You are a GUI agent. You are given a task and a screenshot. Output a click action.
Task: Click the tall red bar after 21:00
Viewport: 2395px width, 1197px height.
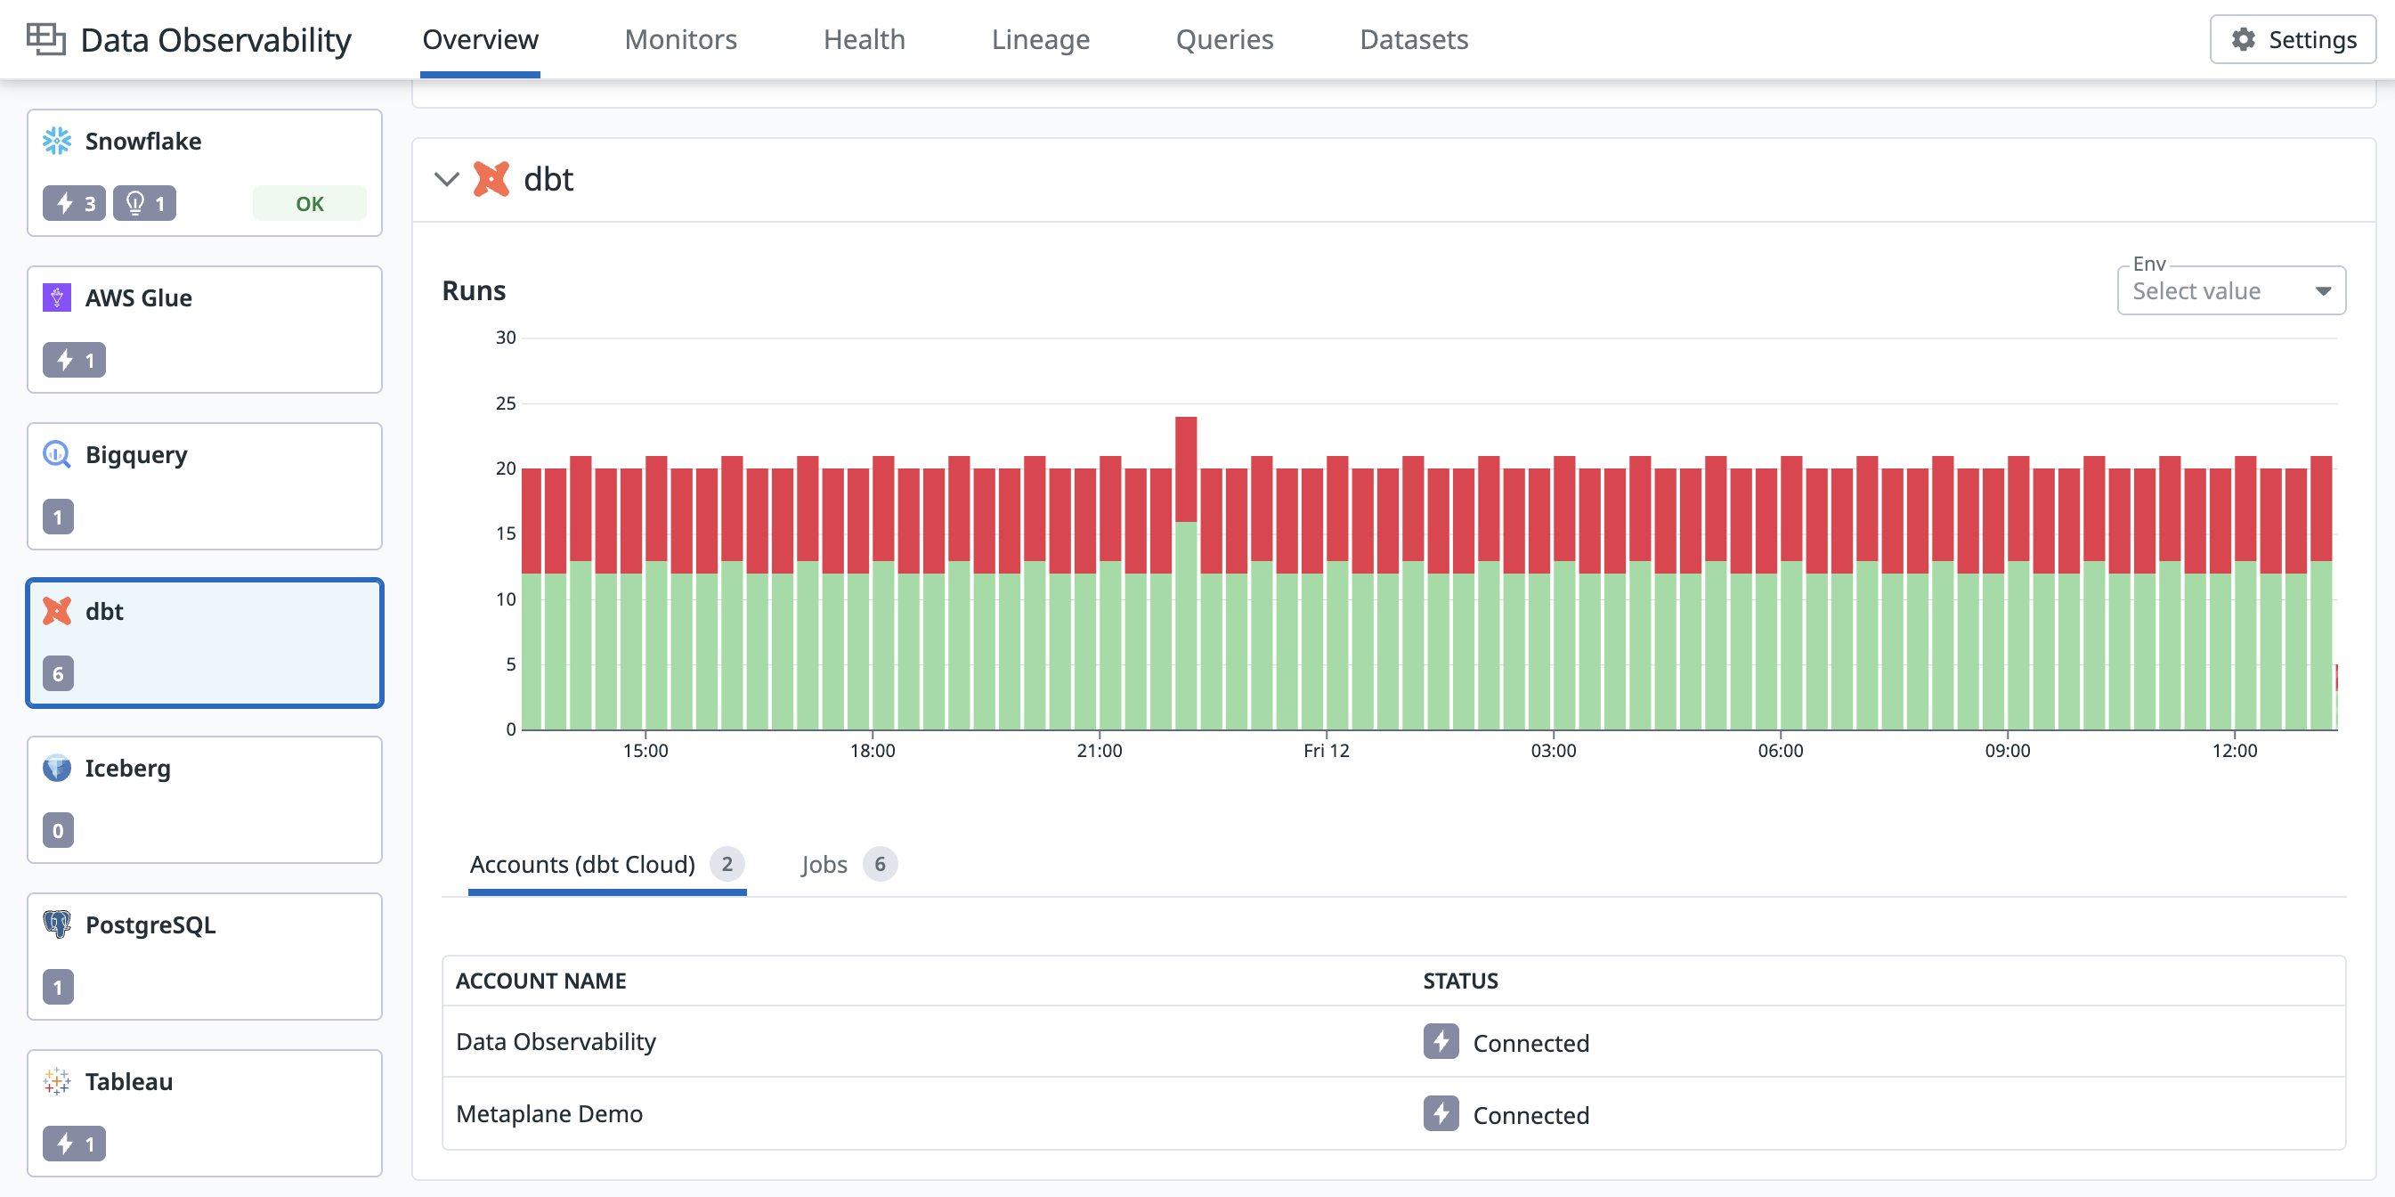click(x=1185, y=469)
